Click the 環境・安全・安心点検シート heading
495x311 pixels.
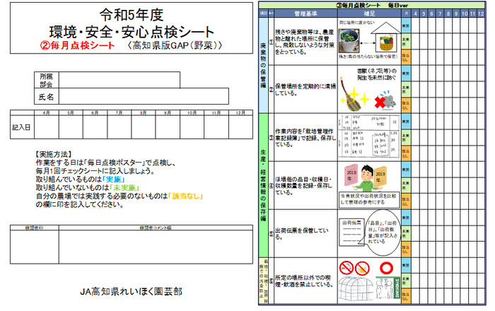click(132, 32)
